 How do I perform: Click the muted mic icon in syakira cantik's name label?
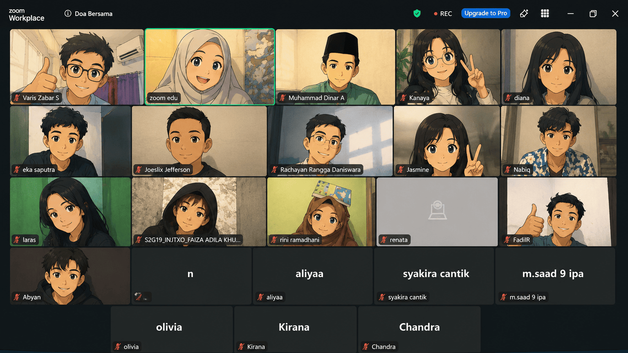pyautogui.click(x=382, y=297)
